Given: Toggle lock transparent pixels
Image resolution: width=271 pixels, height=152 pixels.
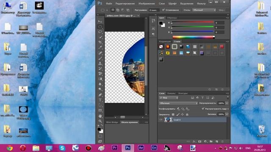Looking at the screenshot, I should pyautogui.click(x=173, y=114).
